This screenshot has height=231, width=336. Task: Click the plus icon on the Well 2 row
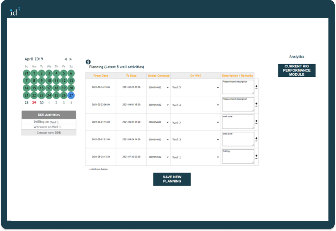coord(256,121)
